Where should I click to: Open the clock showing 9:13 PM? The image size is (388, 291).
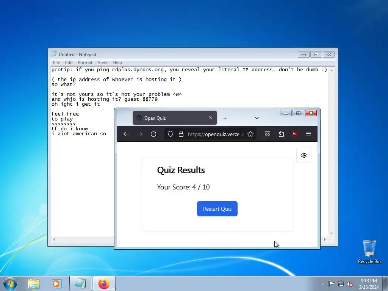click(x=369, y=284)
